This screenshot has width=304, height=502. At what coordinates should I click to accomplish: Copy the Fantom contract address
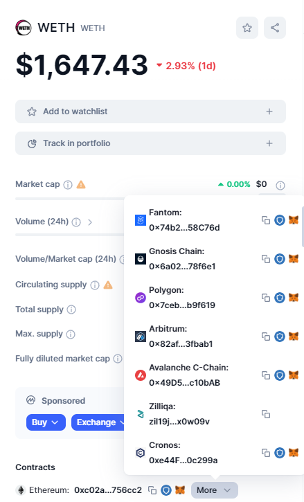click(265, 220)
